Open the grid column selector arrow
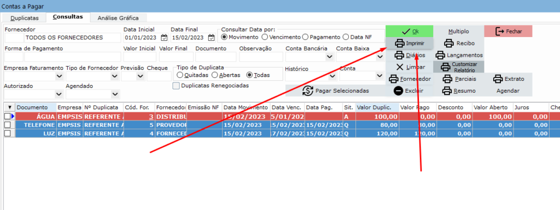Viewport: 560px width, 210px height. (x=10, y=107)
